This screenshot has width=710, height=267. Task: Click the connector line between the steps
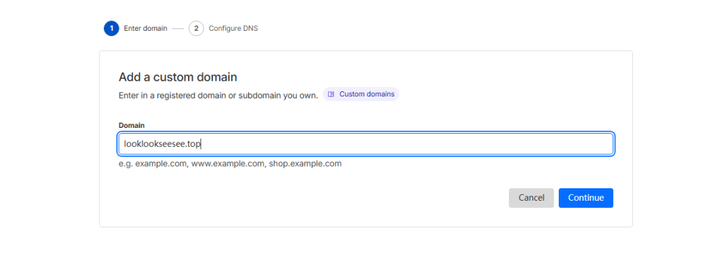(x=179, y=28)
